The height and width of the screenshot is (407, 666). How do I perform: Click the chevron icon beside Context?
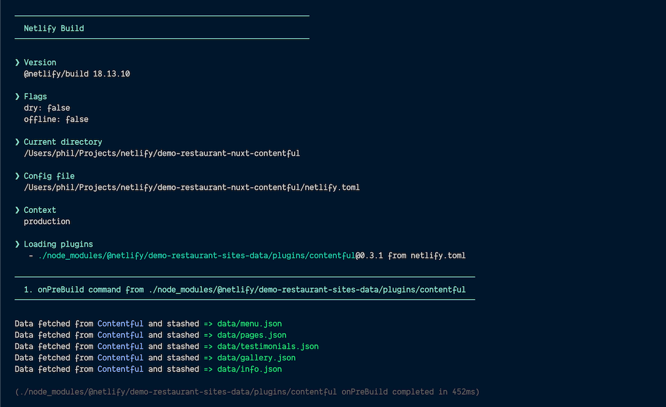pyautogui.click(x=17, y=210)
